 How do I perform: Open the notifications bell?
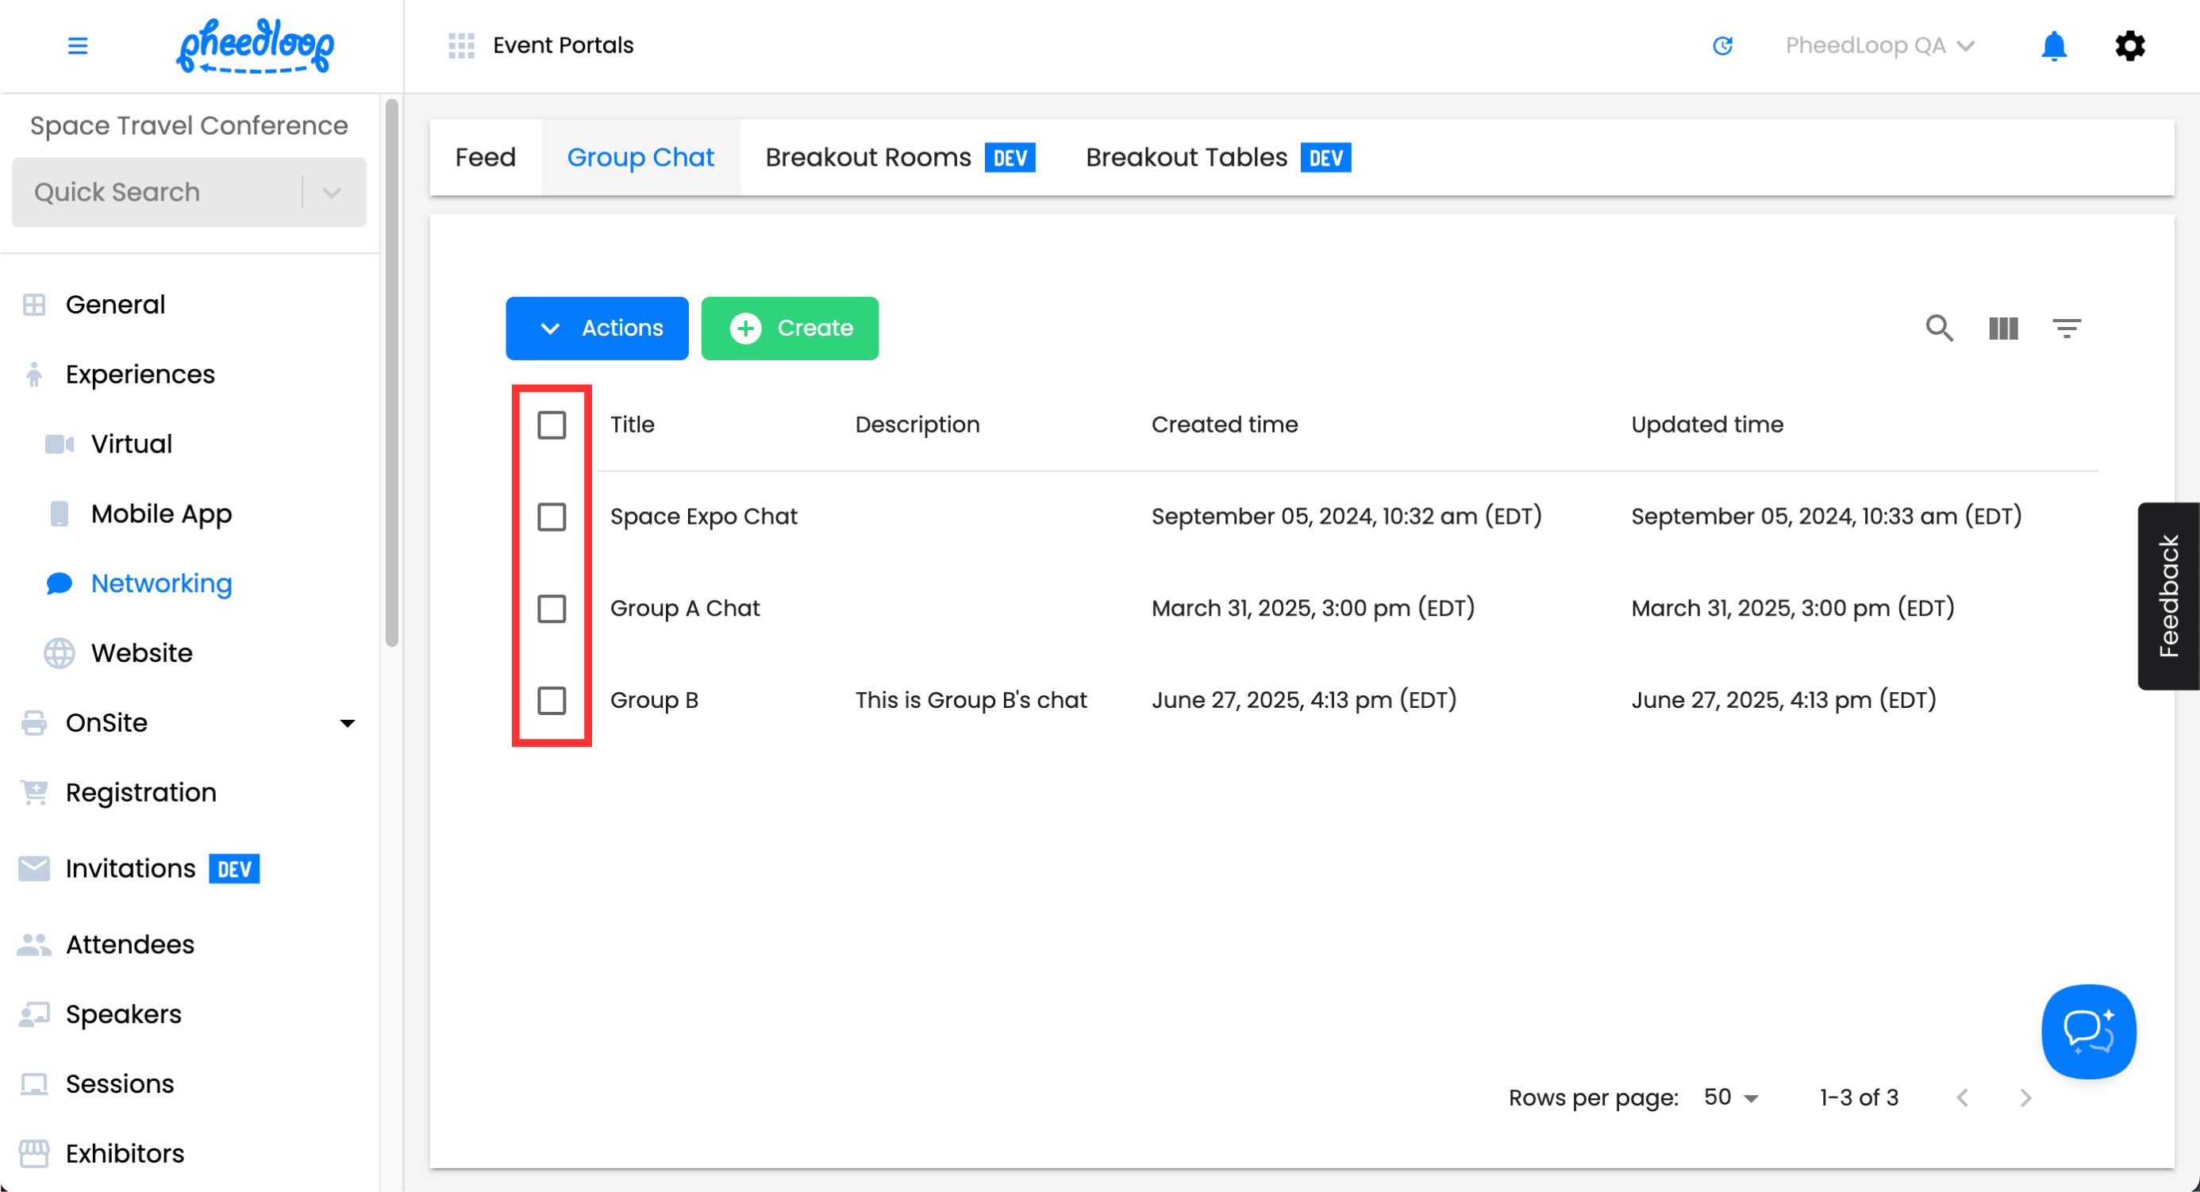pos(2053,45)
